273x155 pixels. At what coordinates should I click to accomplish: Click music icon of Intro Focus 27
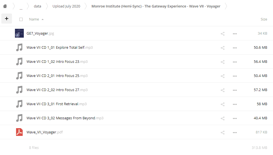(x=19, y=90)
